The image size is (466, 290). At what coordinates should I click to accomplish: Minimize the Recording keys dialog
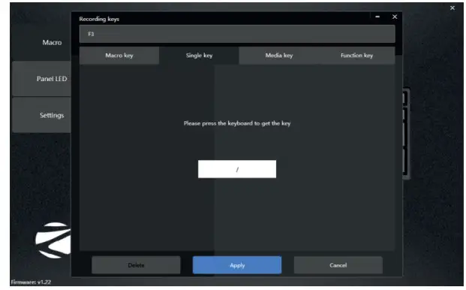(377, 17)
